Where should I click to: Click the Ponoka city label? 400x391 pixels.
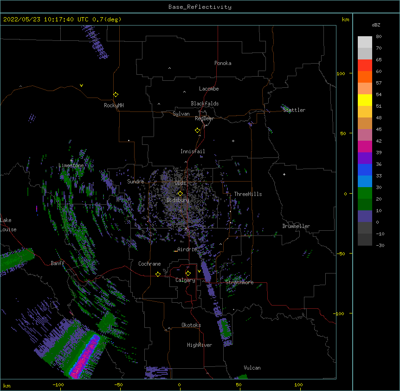(x=223, y=63)
